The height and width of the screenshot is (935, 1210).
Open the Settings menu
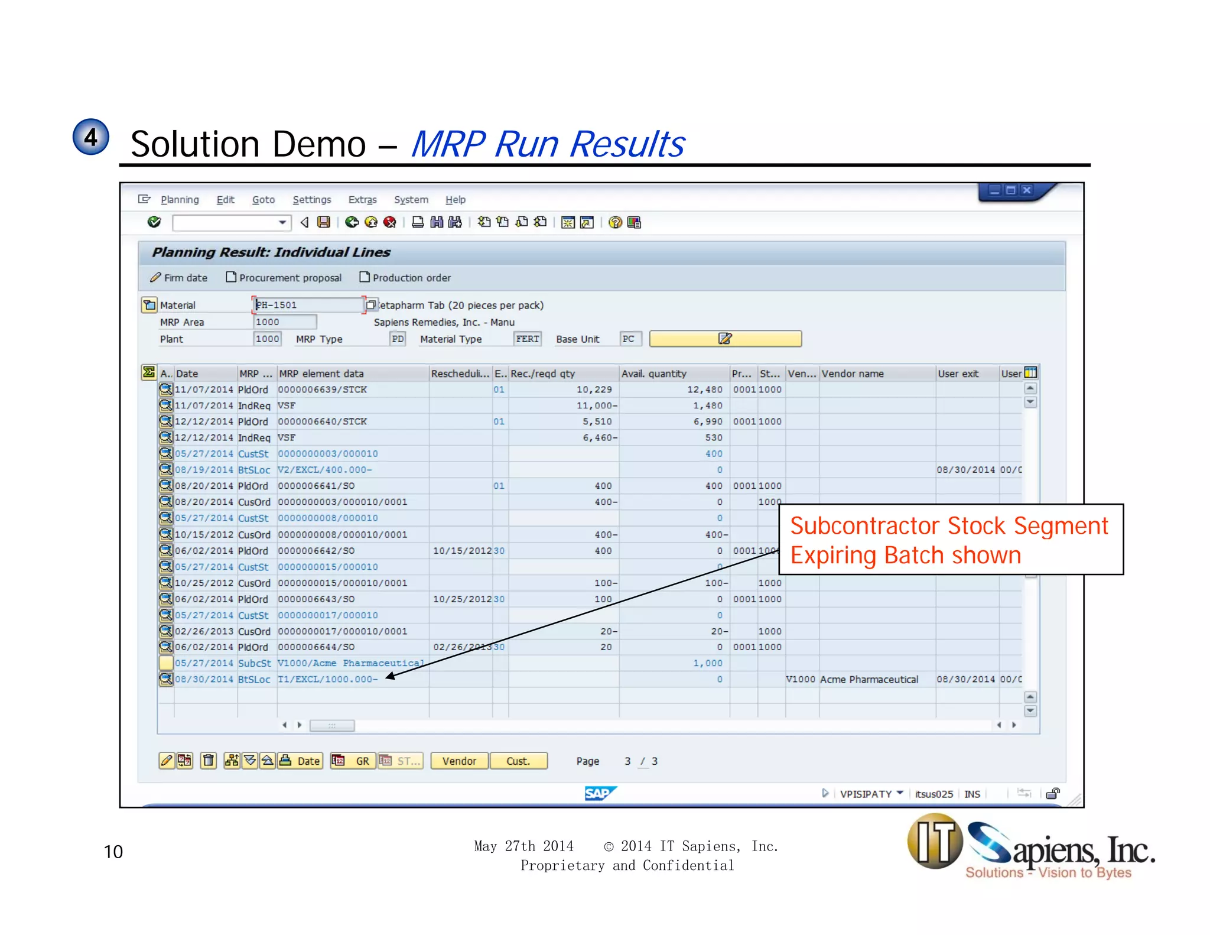coord(312,200)
